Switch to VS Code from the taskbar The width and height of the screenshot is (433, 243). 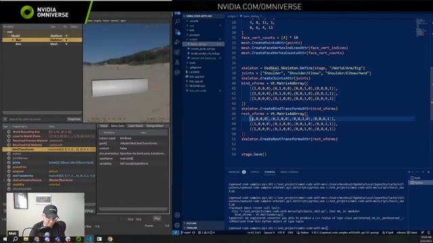click(89, 239)
